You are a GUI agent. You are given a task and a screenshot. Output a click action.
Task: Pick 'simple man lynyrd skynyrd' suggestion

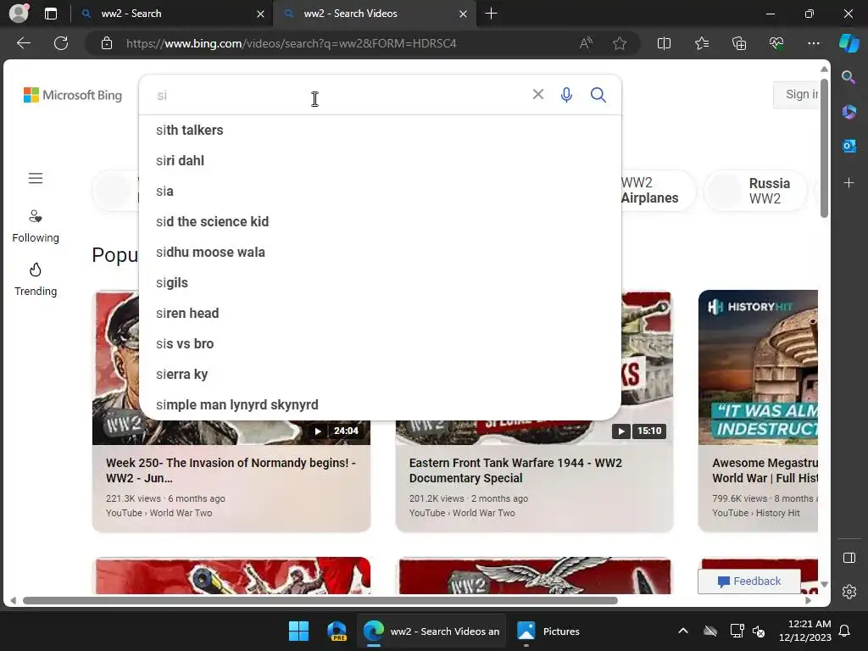[x=380, y=404]
